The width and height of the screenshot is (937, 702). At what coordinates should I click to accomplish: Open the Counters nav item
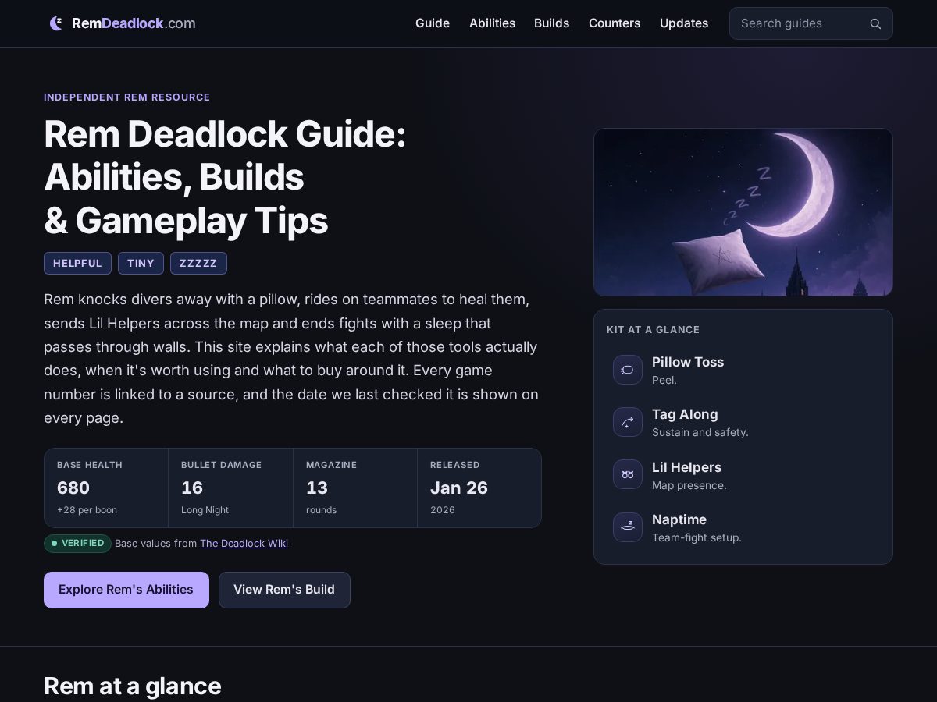(615, 23)
